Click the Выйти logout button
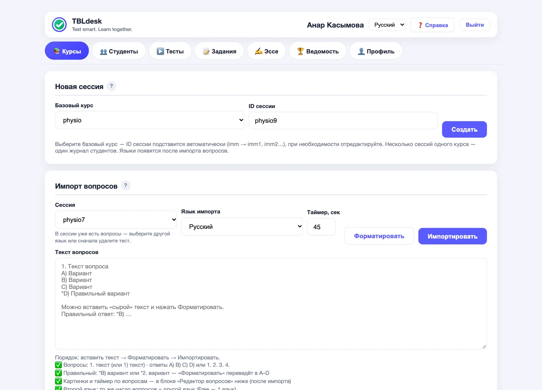Screen dimensions: 542x390 click(x=475, y=25)
